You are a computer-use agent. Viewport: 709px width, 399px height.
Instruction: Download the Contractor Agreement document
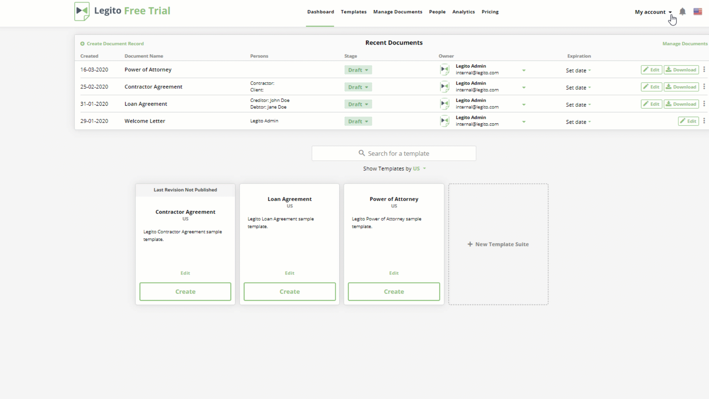click(x=681, y=87)
